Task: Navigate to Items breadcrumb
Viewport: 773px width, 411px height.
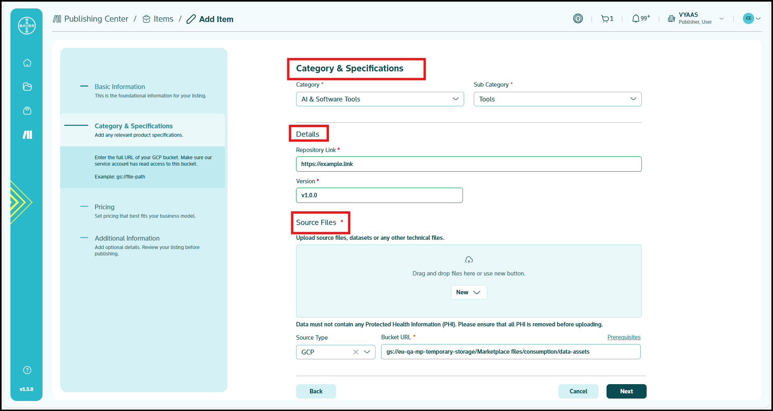Action: tap(163, 19)
